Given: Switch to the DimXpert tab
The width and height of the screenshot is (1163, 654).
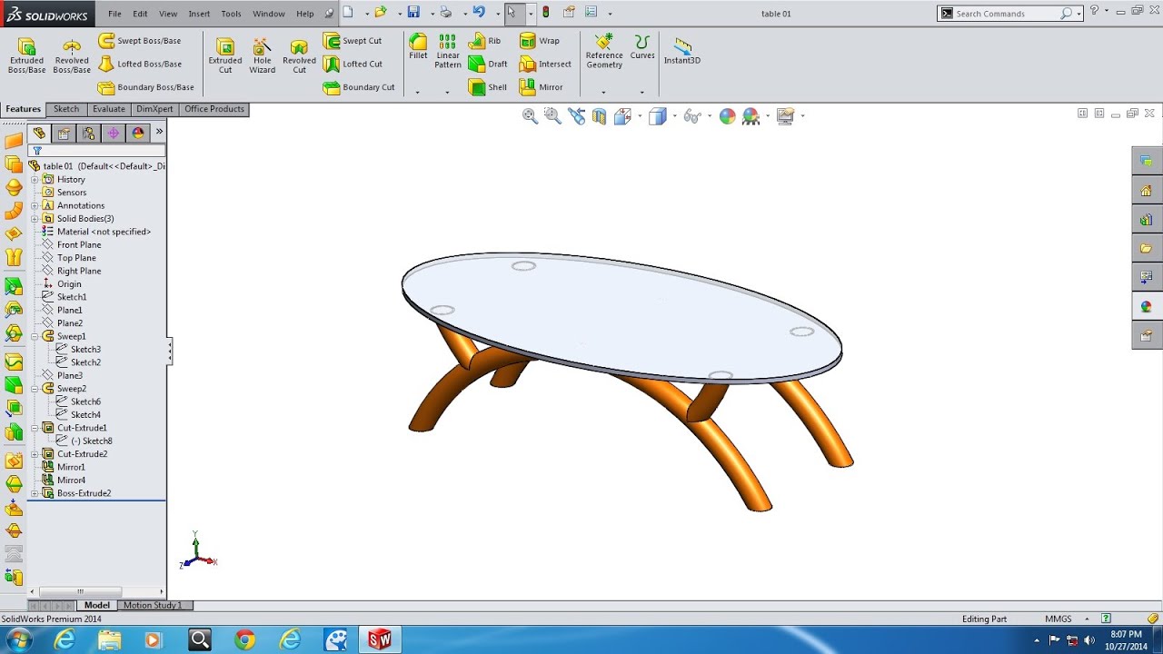Looking at the screenshot, I should (154, 109).
